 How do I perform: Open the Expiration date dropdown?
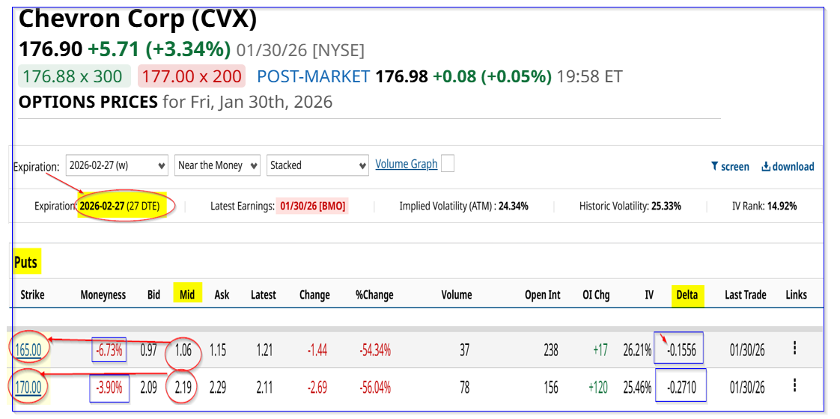(116, 165)
